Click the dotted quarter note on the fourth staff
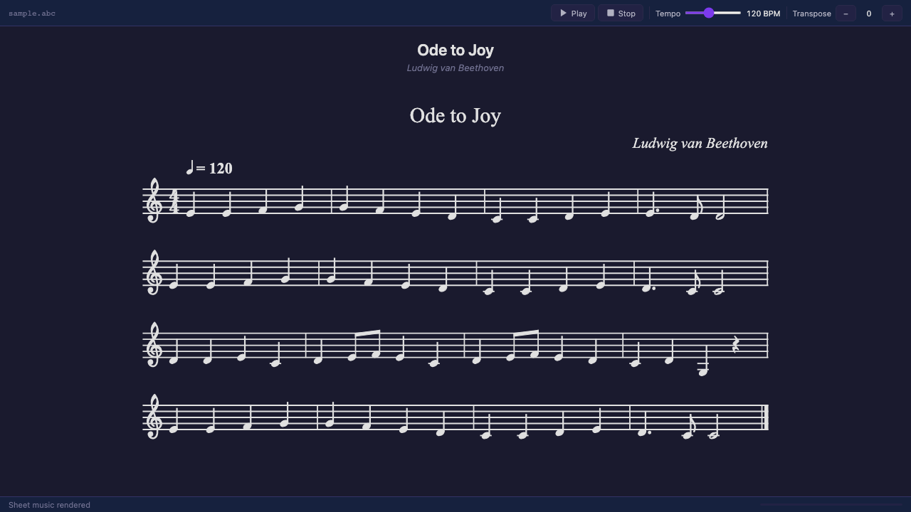The image size is (911, 512). (645, 422)
